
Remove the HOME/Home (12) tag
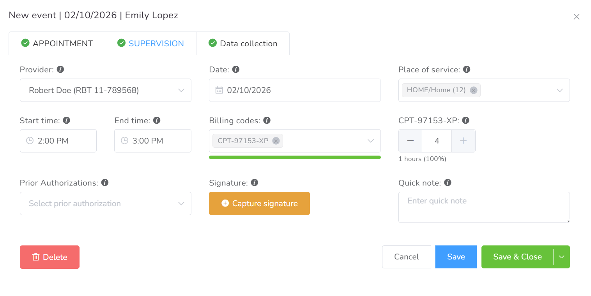coord(473,90)
